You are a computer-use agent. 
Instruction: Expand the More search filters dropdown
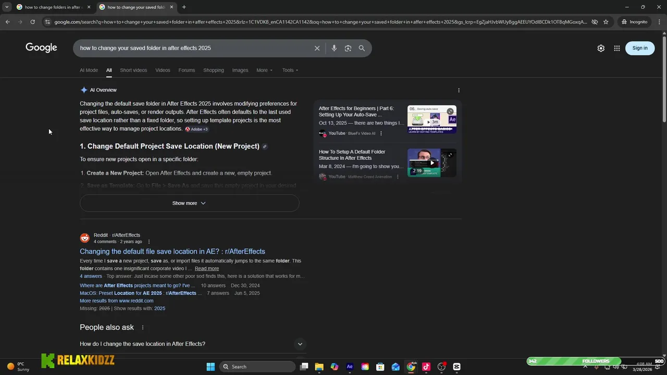[x=264, y=70]
